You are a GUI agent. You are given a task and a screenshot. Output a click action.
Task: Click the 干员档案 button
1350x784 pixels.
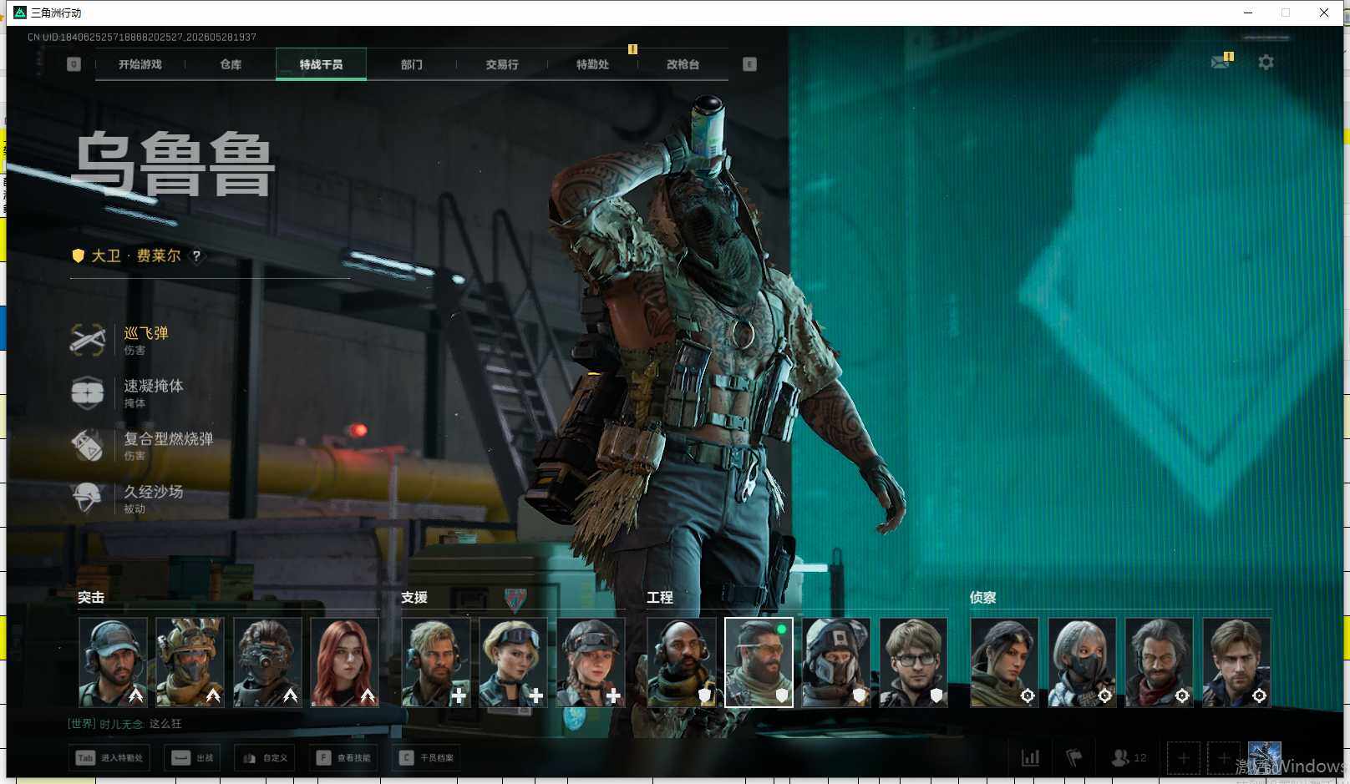tap(426, 758)
